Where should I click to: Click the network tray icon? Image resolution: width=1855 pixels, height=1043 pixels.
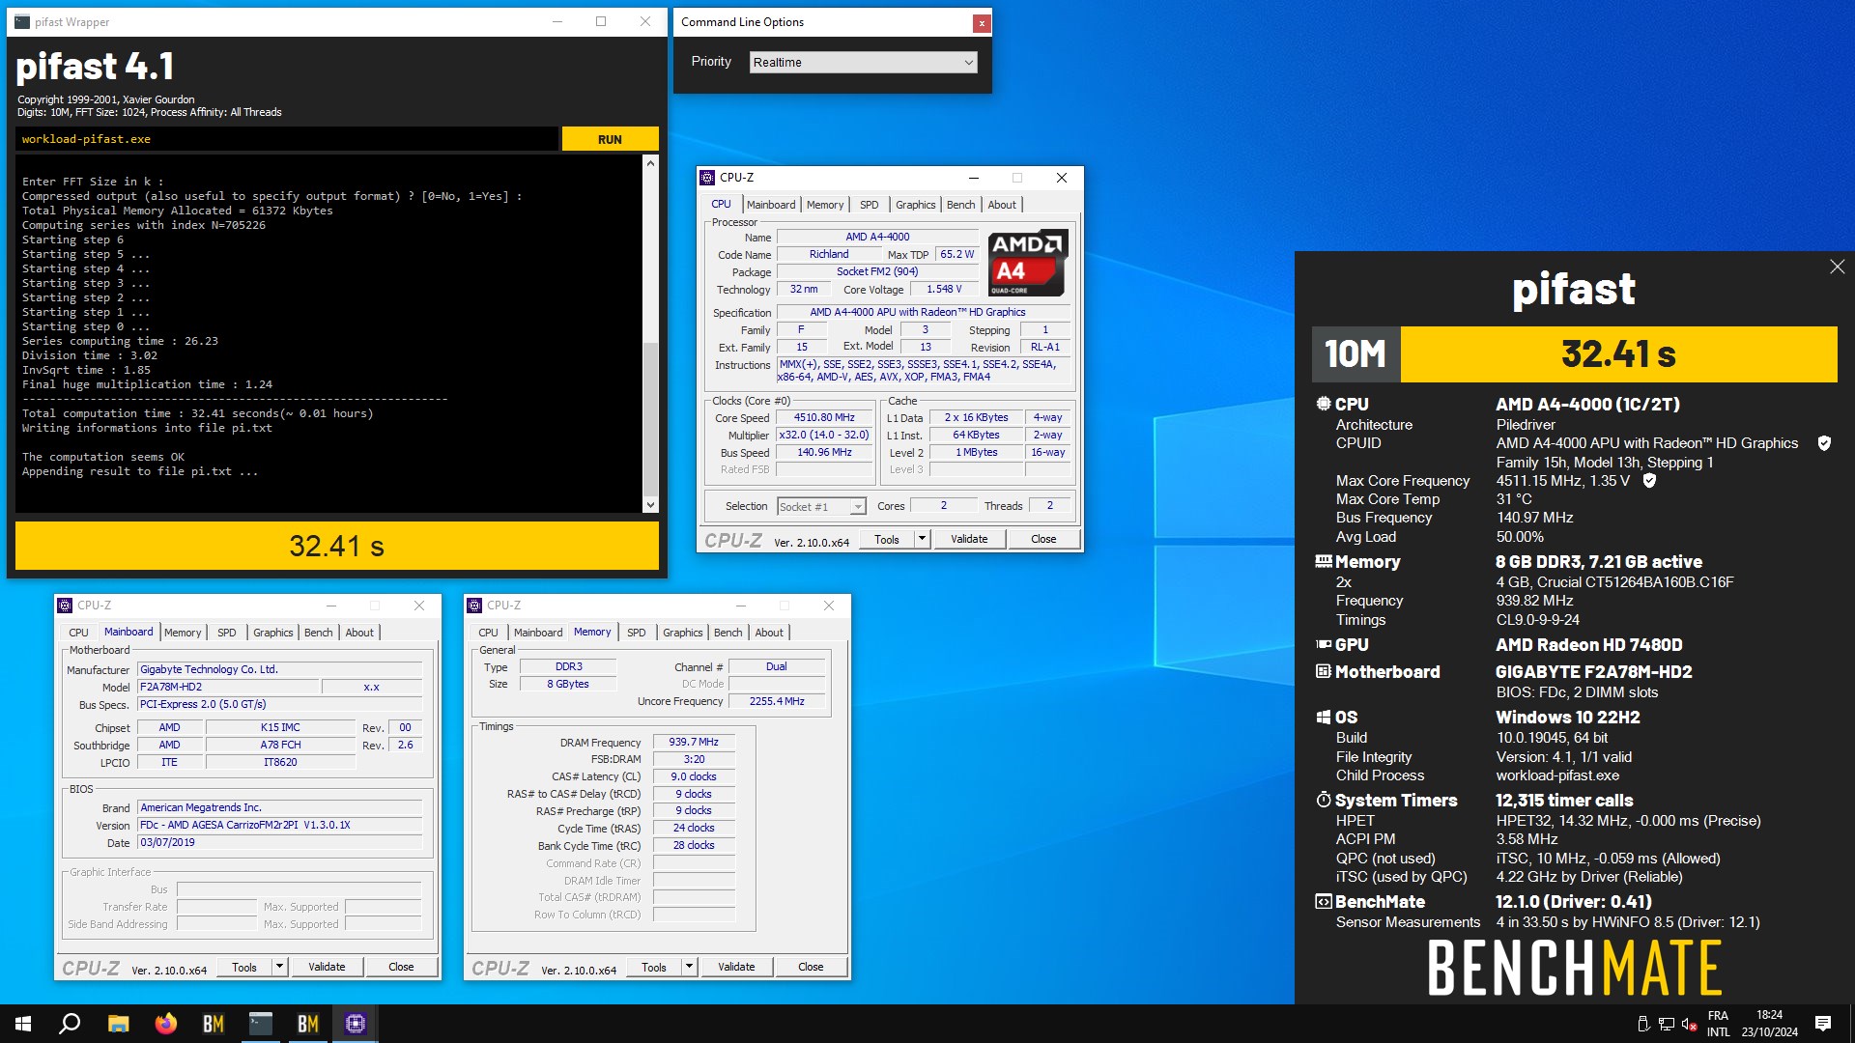[1667, 1024]
